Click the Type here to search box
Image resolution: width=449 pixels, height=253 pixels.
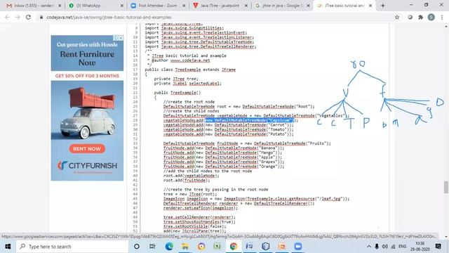point(72,247)
